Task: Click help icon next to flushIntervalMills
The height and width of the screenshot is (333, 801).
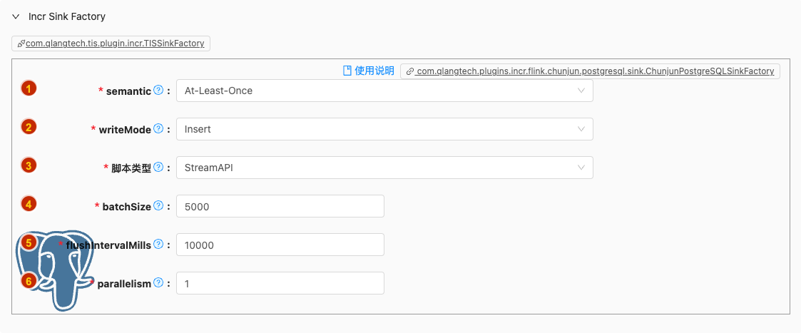Action: (159, 245)
